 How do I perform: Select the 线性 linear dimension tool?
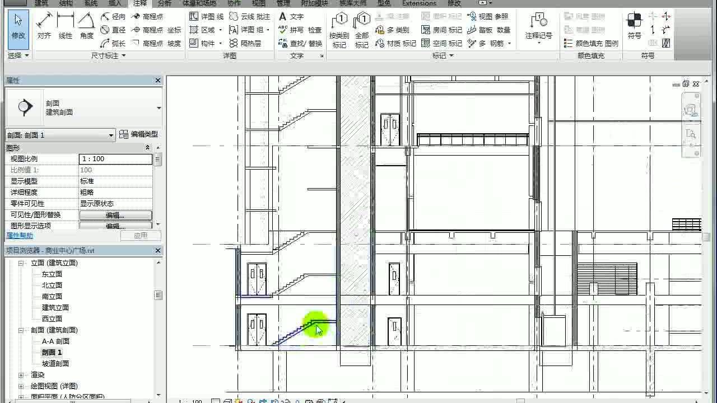[x=66, y=26]
